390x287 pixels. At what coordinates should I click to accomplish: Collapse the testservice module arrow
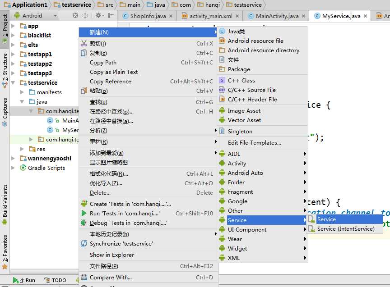coord(13,82)
